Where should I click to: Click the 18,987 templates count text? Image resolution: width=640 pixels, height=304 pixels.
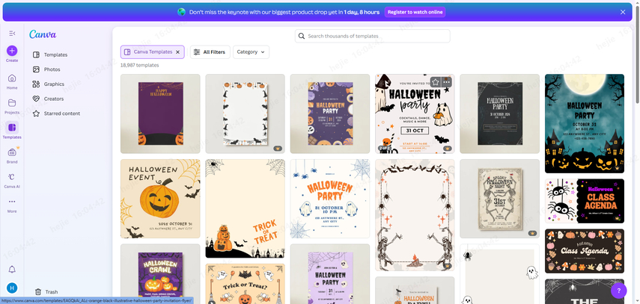139,65
